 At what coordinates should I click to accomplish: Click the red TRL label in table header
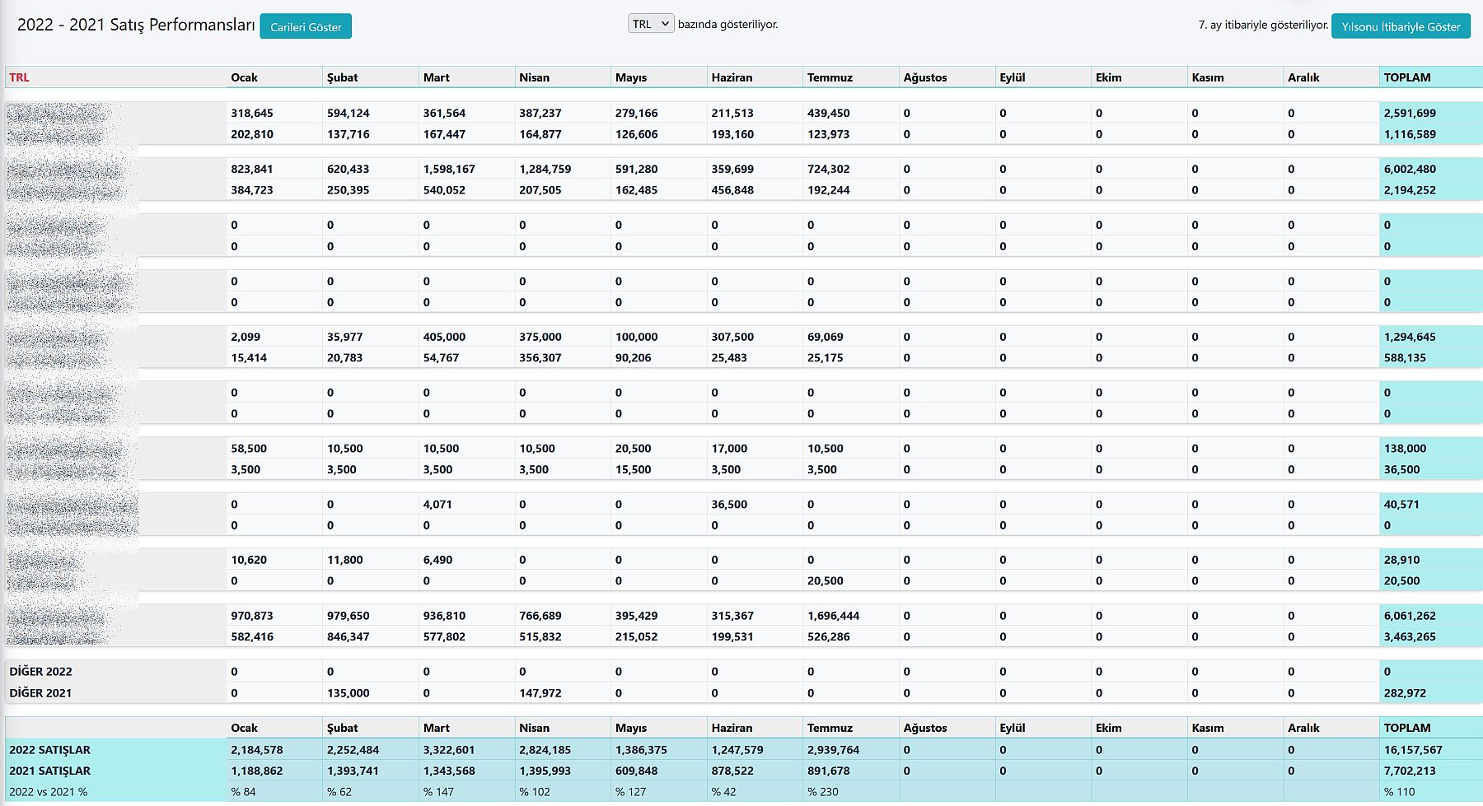click(x=19, y=77)
